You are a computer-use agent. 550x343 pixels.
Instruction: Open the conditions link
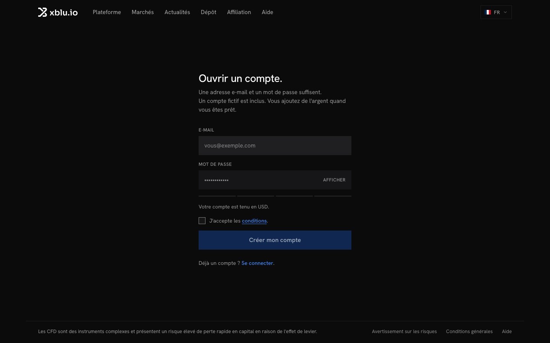pos(254,221)
